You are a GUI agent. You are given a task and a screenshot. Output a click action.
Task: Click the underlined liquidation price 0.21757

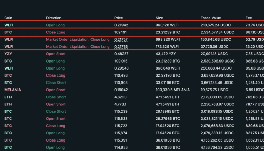coord(121,39)
